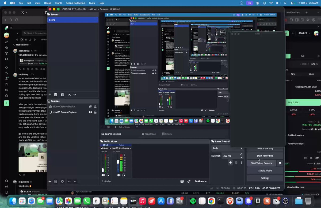Increase transition duration with the stepper arrows
The width and height of the screenshot is (321, 208).
tap(241, 154)
